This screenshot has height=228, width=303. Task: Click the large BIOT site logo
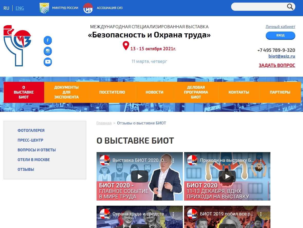pos(17,46)
